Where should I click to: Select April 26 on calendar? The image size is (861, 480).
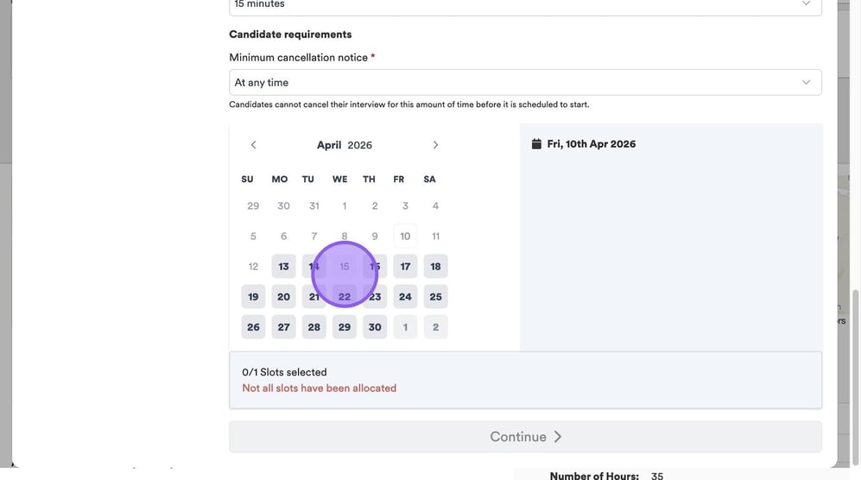253,327
